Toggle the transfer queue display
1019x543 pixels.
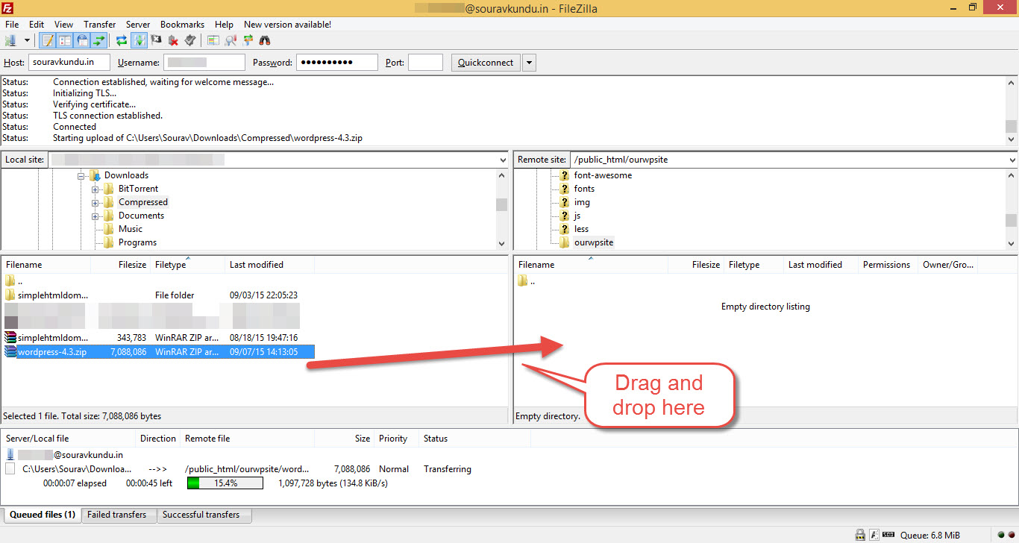click(x=99, y=40)
